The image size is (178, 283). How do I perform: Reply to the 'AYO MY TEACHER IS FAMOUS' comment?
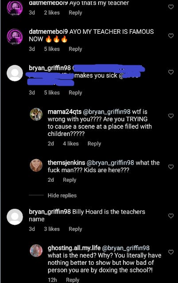(x=75, y=49)
